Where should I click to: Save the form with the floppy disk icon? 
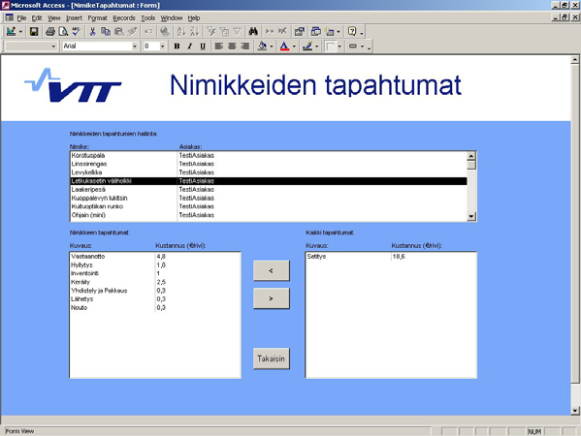tap(34, 32)
